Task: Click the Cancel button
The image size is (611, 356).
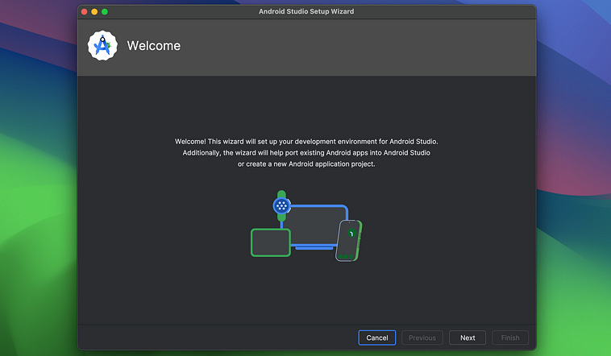Action: pyautogui.click(x=376, y=337)
